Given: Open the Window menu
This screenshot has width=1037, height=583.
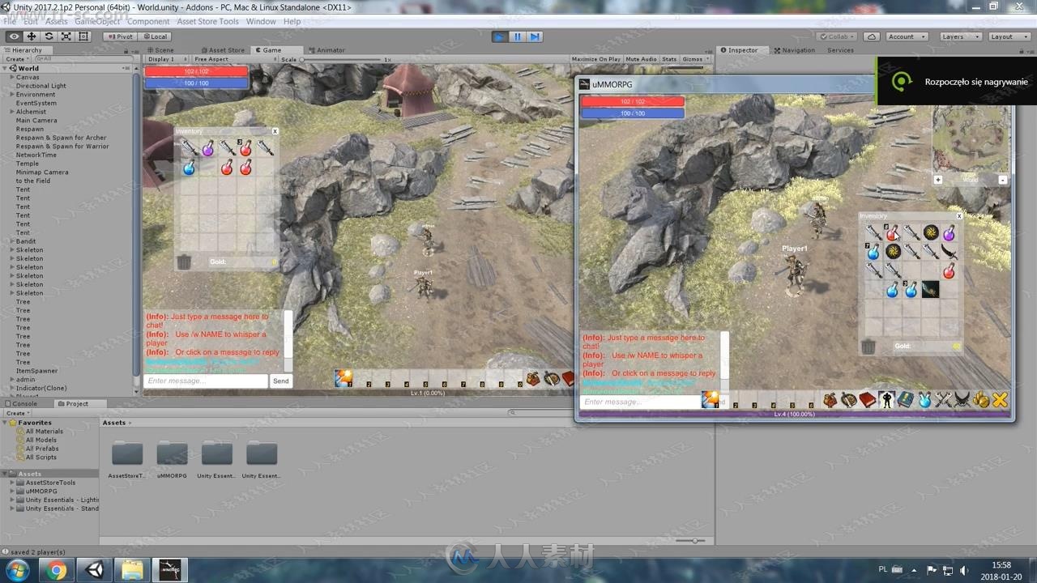Looking at the screenshot, I should (x=261, y=22).
